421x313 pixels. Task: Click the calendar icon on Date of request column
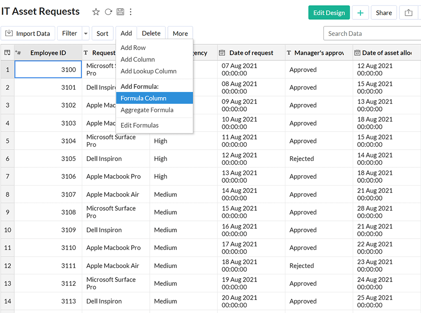[221, 53]
